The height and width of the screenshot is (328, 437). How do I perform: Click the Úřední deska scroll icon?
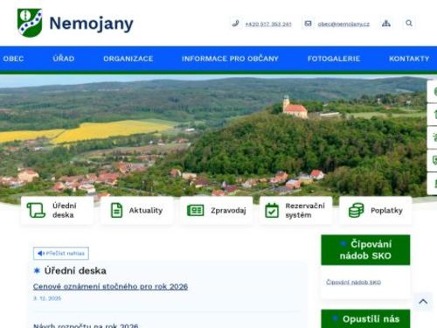point(36,210)
